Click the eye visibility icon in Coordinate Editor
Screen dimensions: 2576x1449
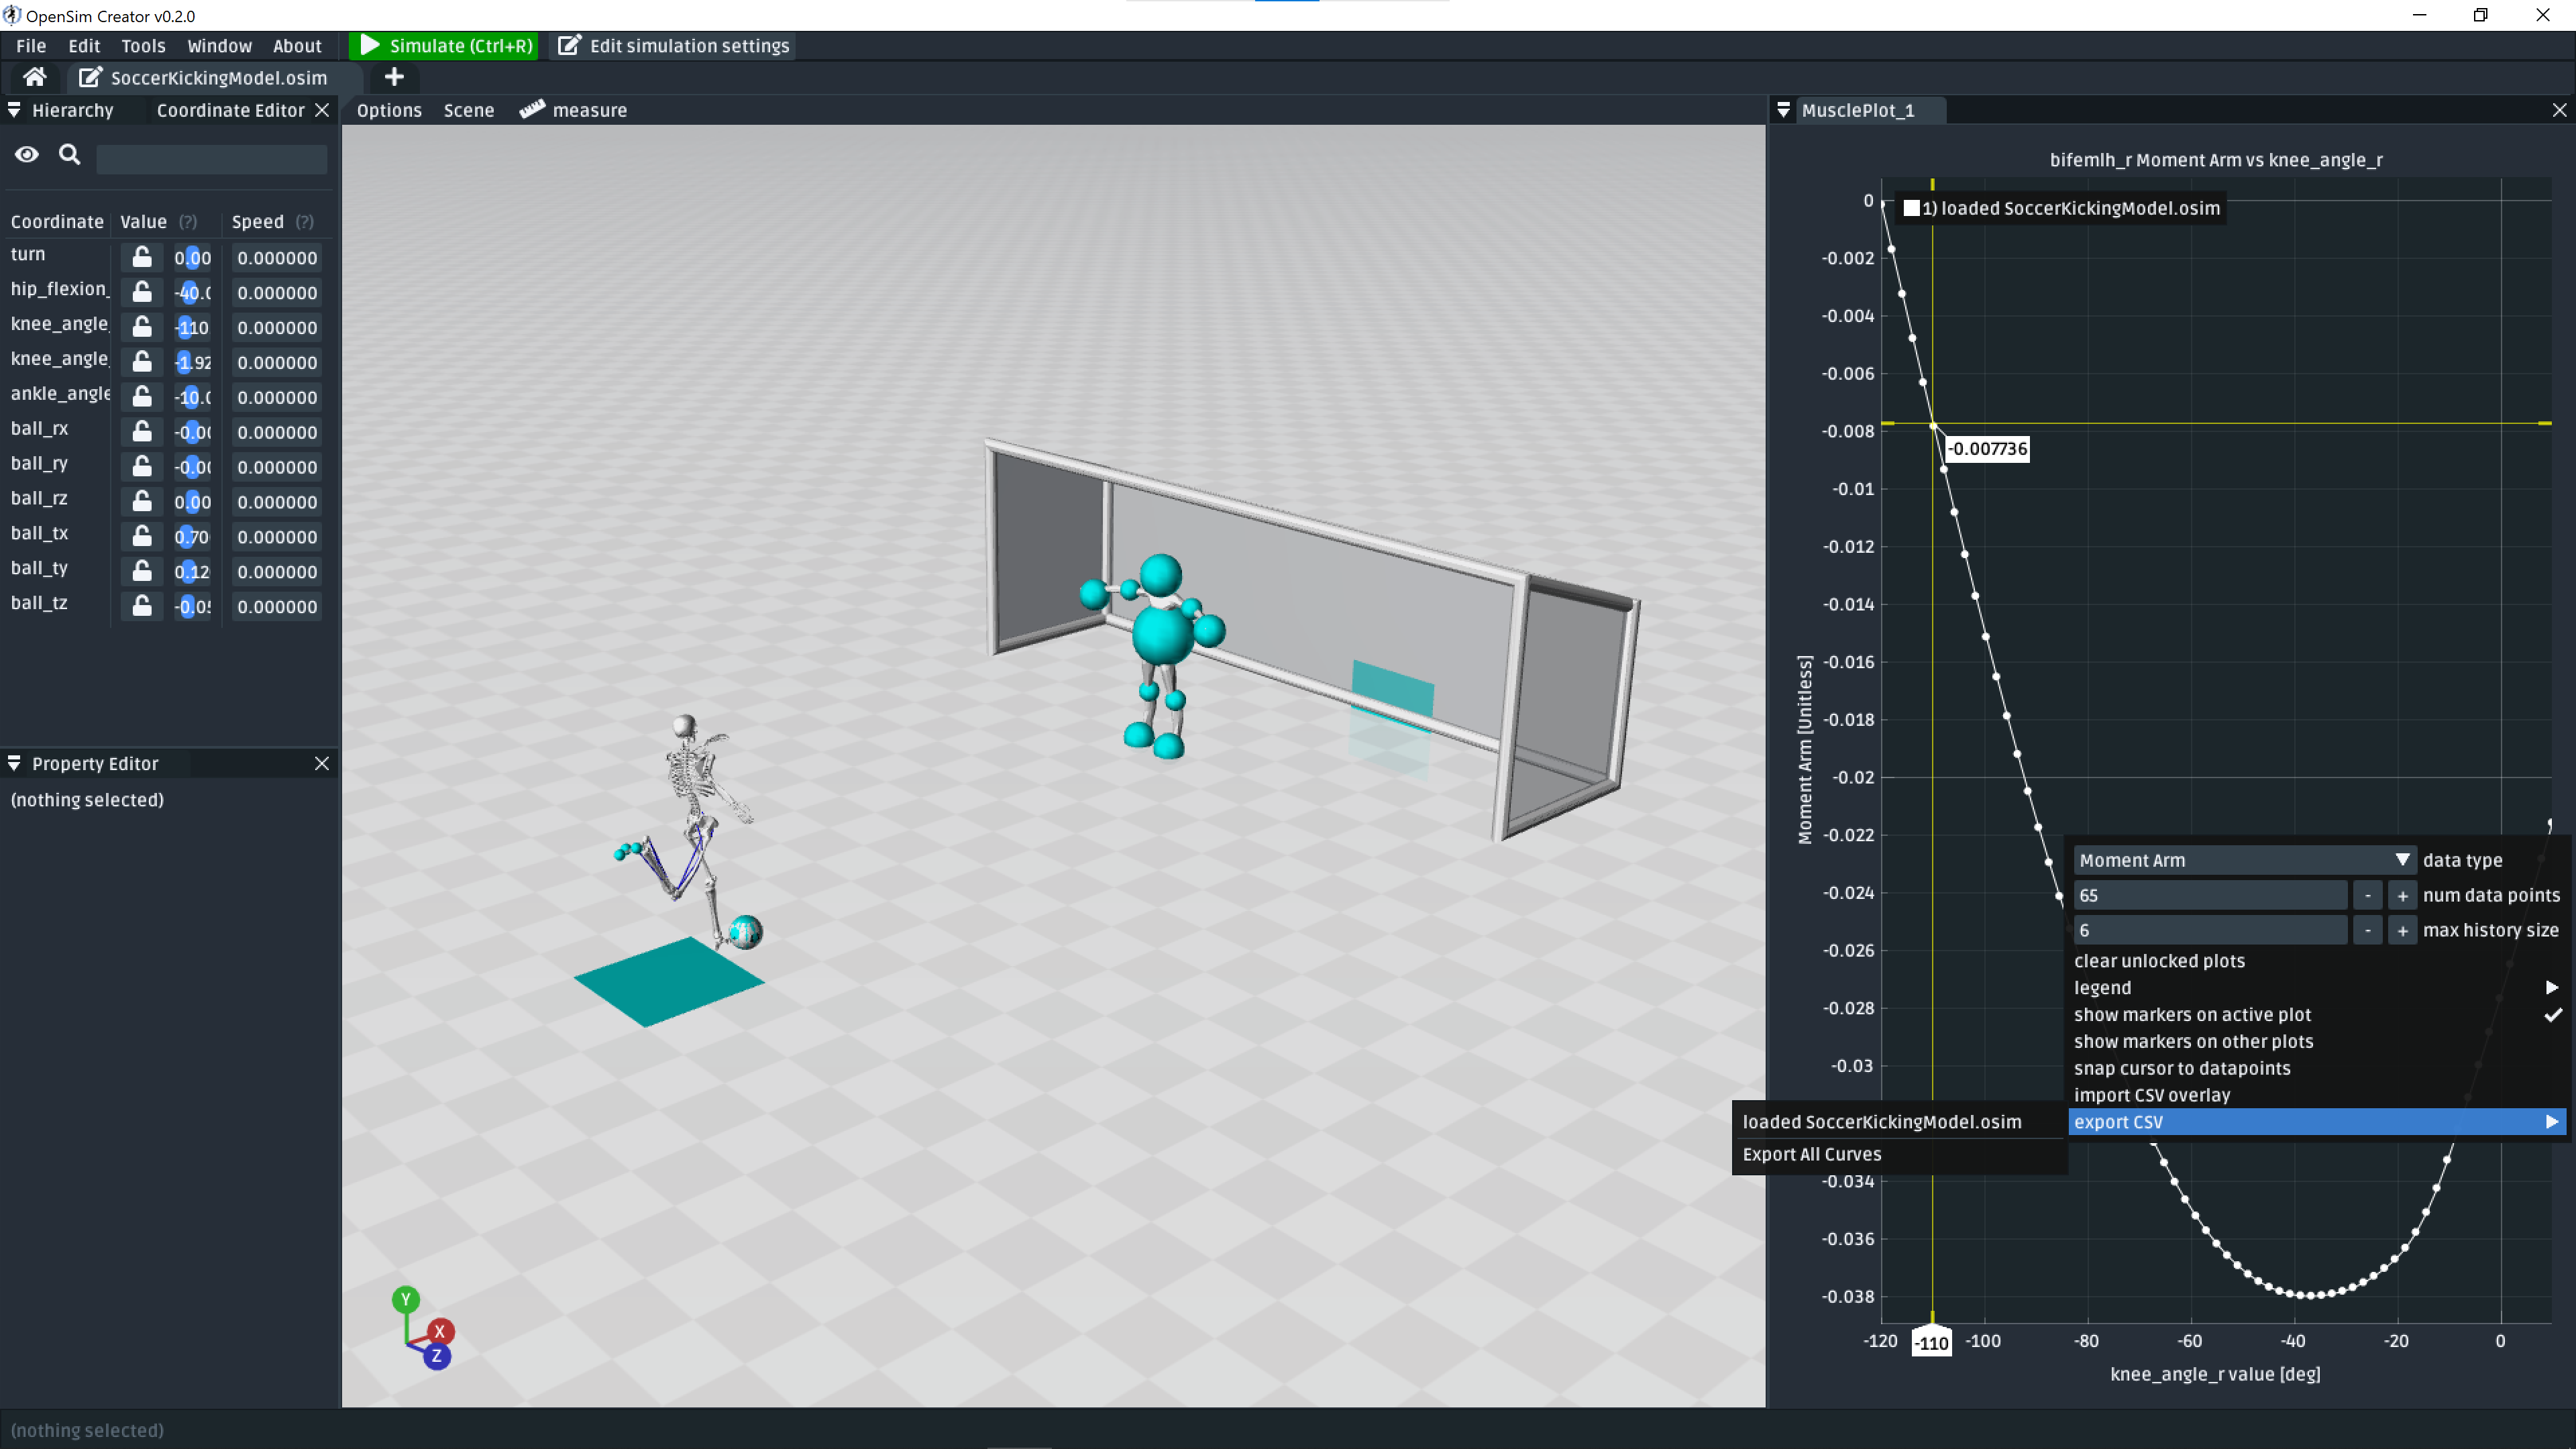click(x=27, y=154)
